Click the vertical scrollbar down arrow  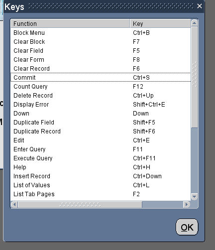pos(194,197)
